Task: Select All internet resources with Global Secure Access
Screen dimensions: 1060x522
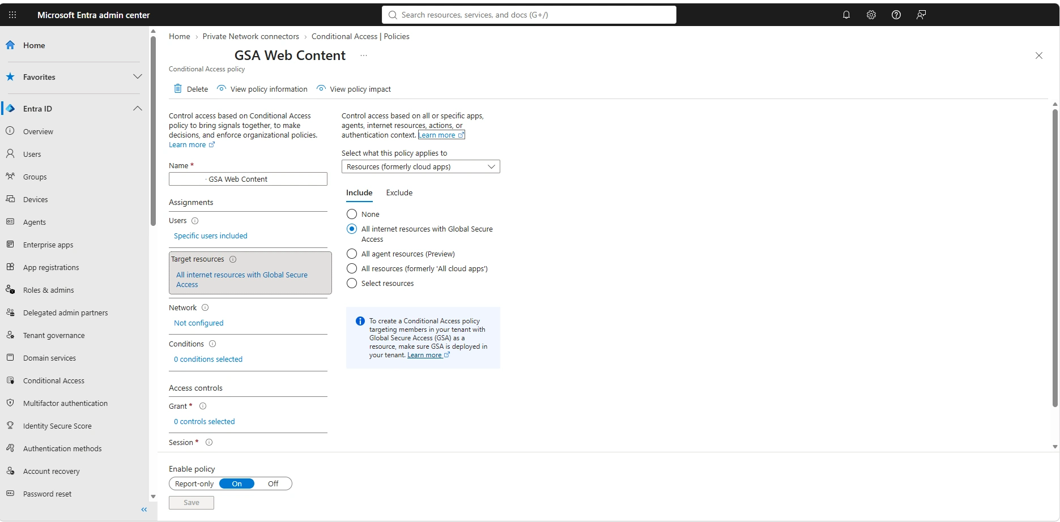Action: (x=352, y=229)
